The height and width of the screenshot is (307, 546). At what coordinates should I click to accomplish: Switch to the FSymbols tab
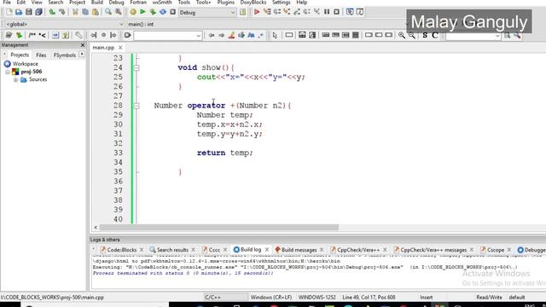(65, 55)
